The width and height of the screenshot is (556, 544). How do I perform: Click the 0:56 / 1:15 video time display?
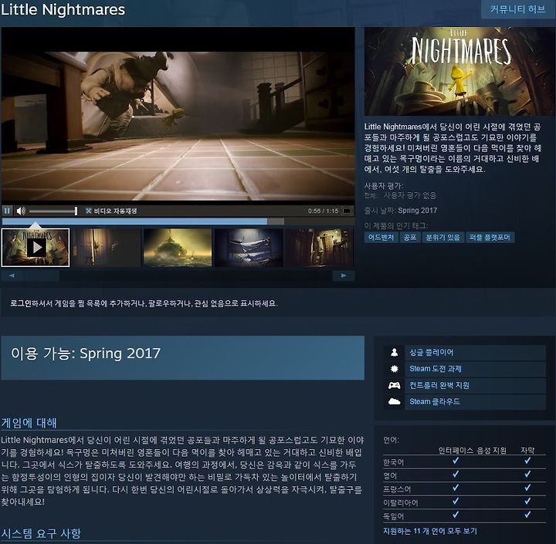pos(323,211)
